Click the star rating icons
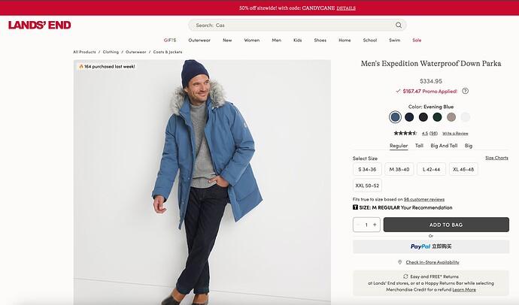Screen dimensions: 519x305 click(x=405, y=133)
